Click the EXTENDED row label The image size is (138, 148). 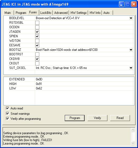coord(17,79)
